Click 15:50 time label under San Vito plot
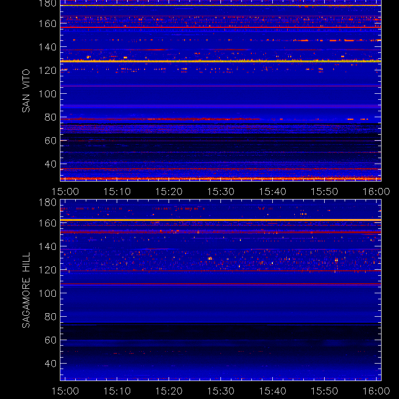The height and width of the screenshot is (399, 399). coord(325,192)
